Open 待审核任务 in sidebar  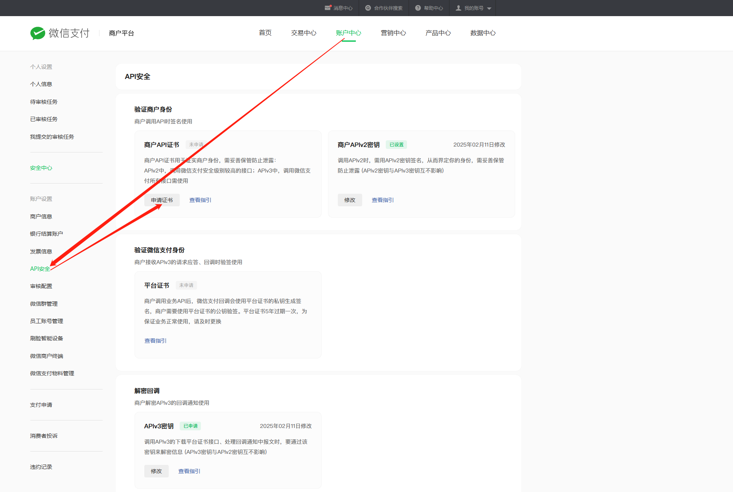tap(44, 102)
